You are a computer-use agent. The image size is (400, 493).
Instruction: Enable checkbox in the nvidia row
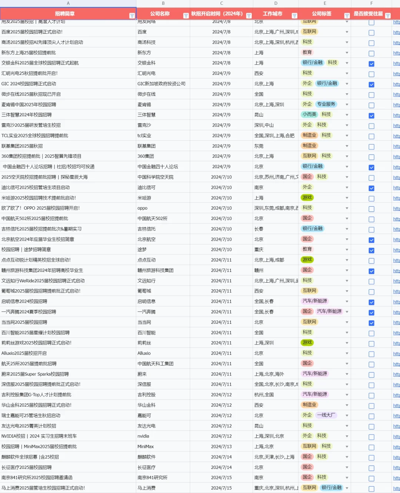pos(371,437)
